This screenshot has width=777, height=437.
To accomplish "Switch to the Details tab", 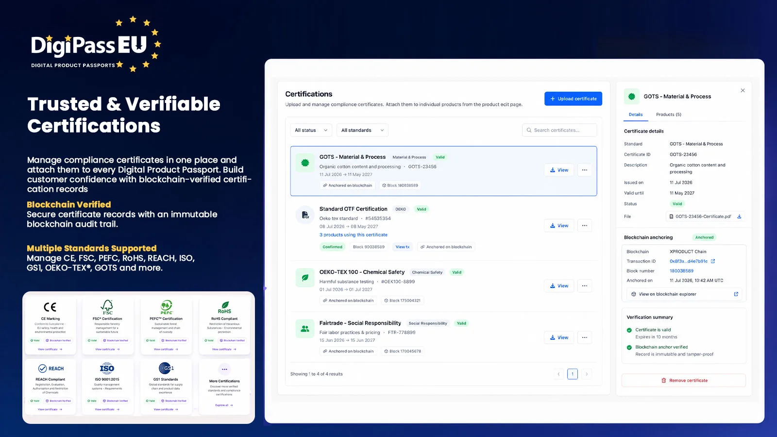I will tap(636, 115).
